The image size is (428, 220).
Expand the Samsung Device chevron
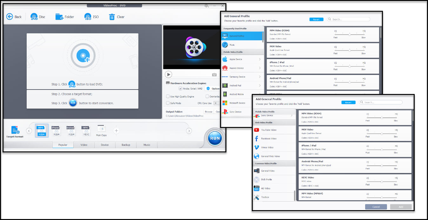[260, 77]
